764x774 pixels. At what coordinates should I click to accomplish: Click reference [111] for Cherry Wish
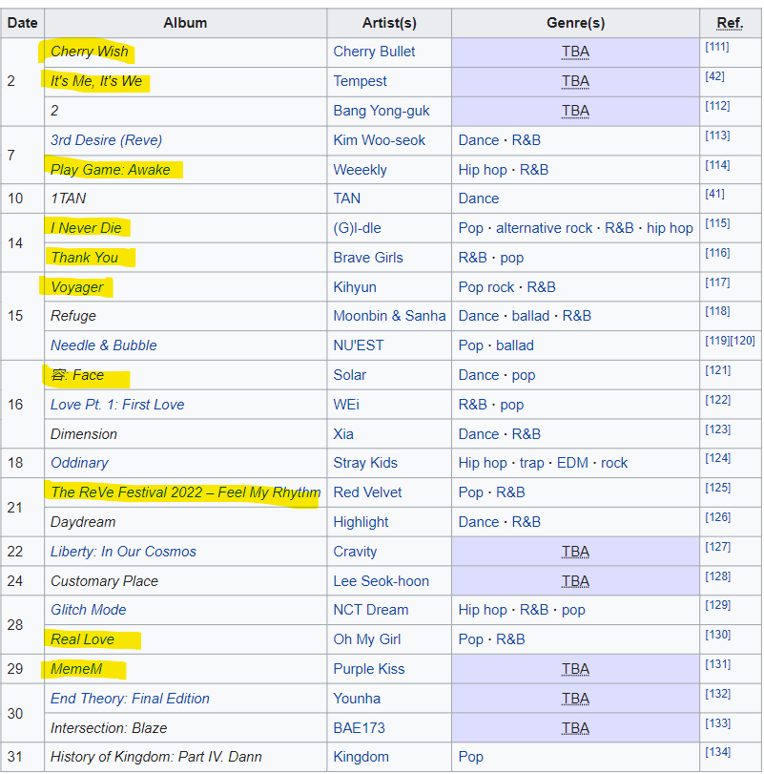click(x=717, y=48)
